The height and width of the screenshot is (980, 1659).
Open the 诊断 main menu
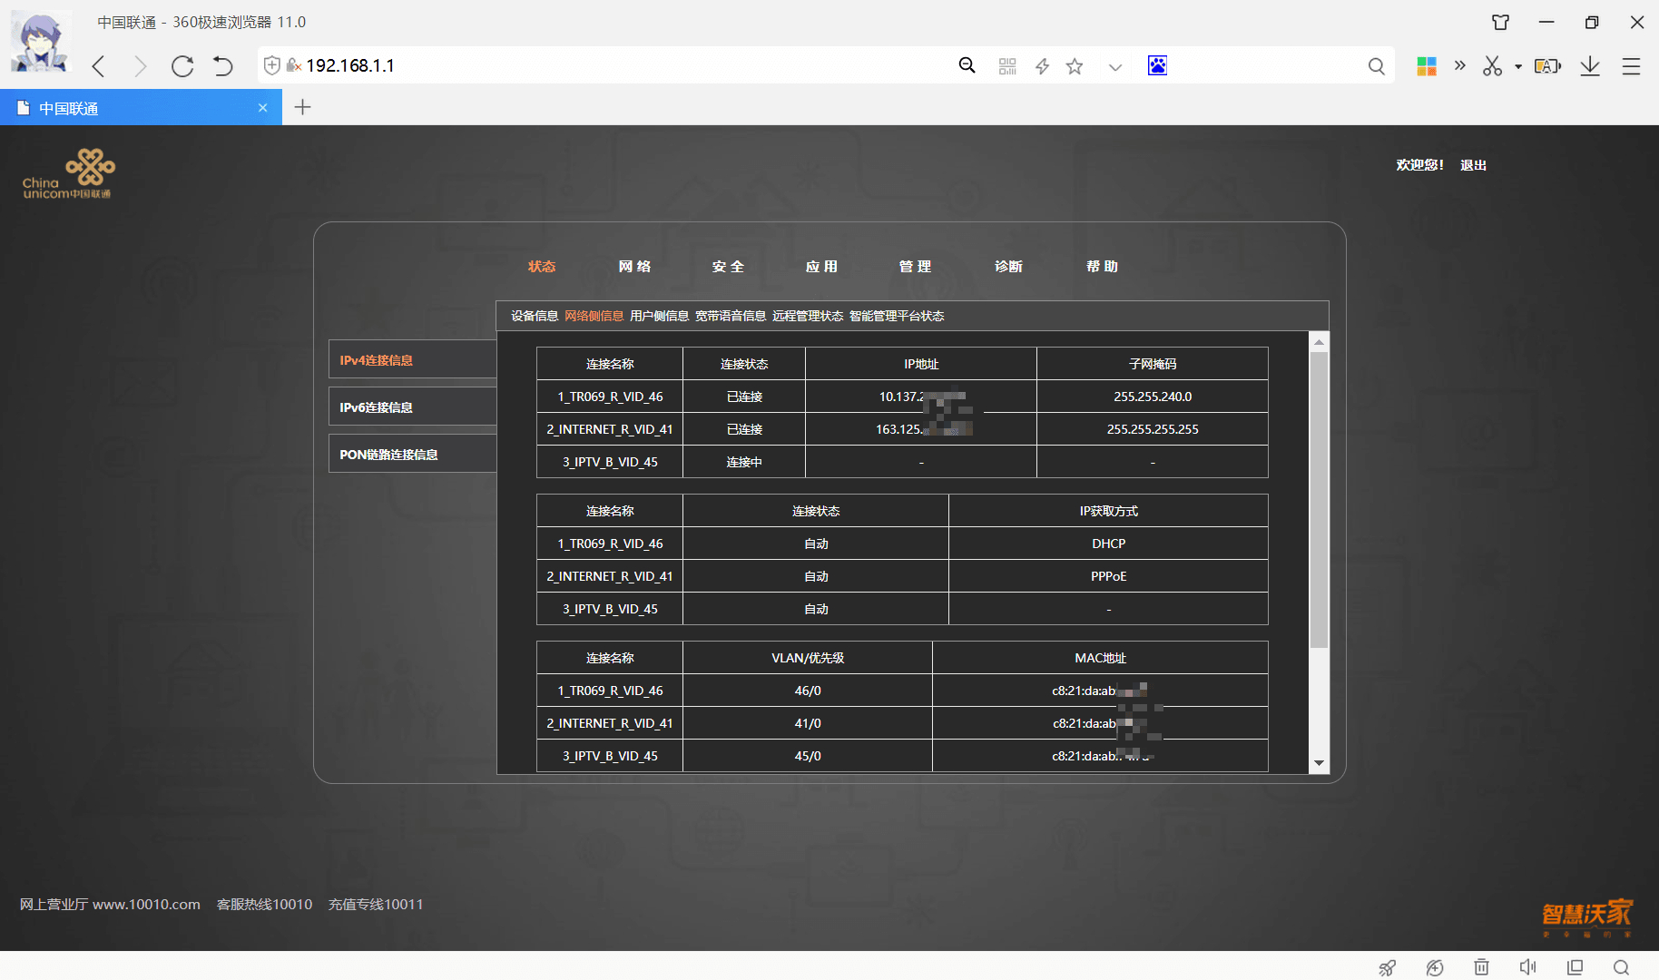1008,266
